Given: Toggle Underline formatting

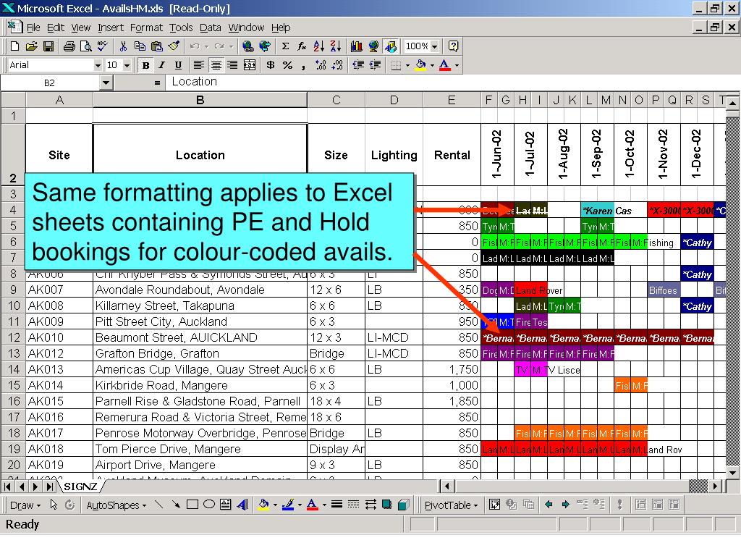Looking at the screenshot, I should [x=178, y=65].
